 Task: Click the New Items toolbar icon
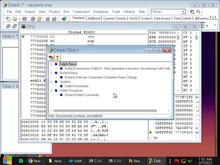point(8,19)
